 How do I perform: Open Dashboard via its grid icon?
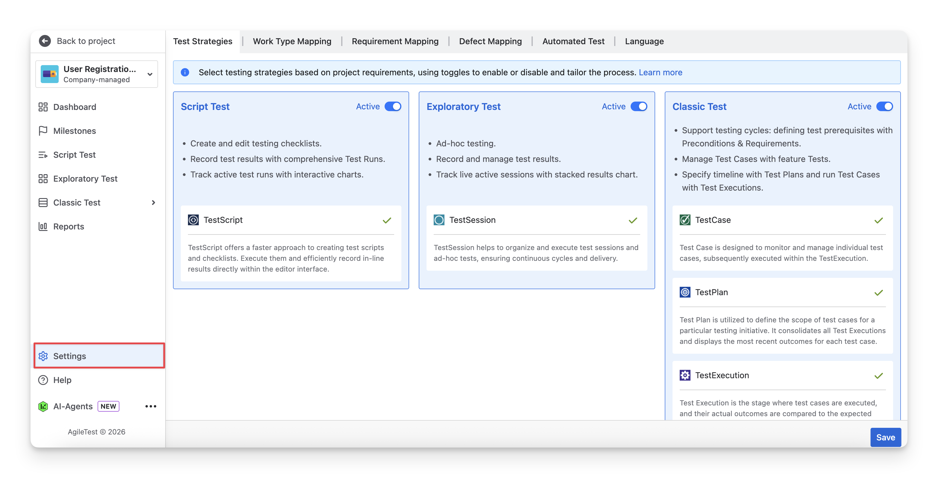(x=43, y=107)
